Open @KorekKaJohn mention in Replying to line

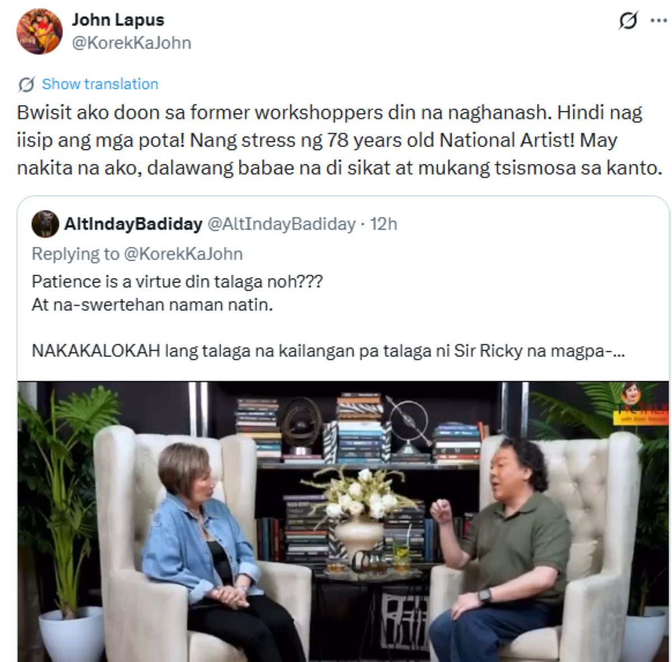183,253
